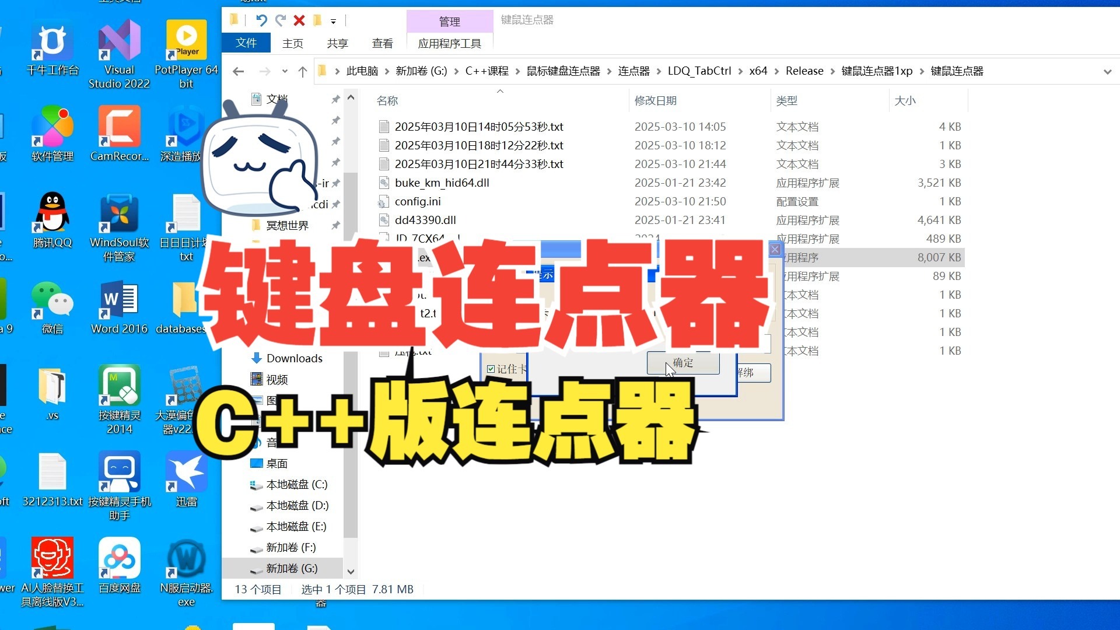Close the dialog with its X button
Viewport: 1120px width, 630px height.
click(775, 250)
